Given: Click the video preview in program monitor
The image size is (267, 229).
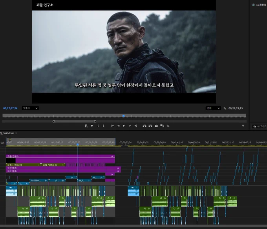Looking at the screenshot, I should click(124, 52).
